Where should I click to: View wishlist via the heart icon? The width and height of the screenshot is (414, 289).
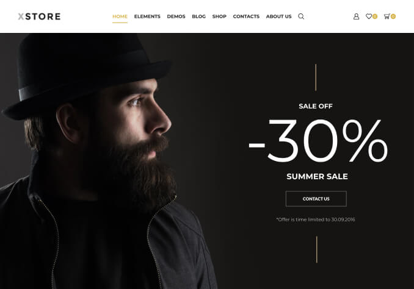tap(369, 16)
